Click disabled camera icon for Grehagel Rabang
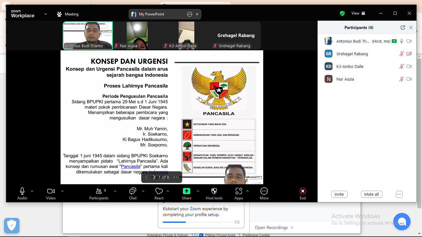 pos(409,54)
